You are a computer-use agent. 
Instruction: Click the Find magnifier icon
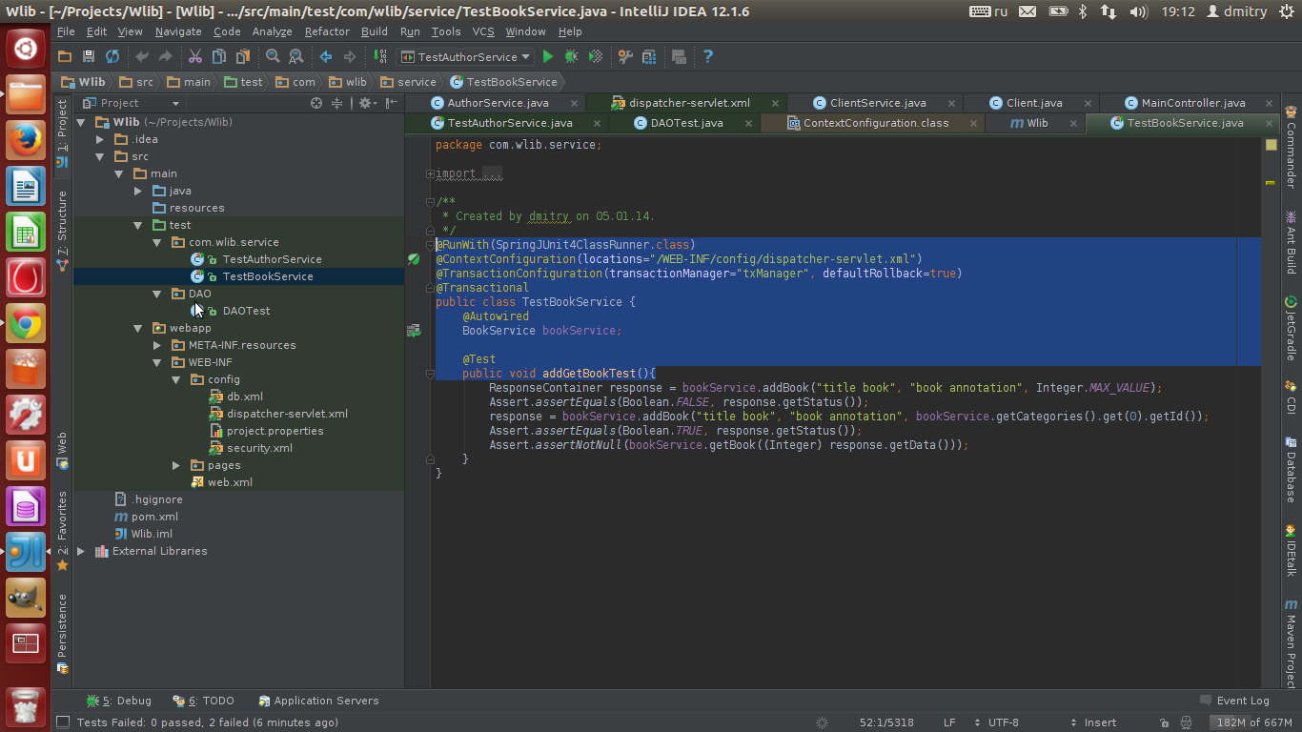273,57
